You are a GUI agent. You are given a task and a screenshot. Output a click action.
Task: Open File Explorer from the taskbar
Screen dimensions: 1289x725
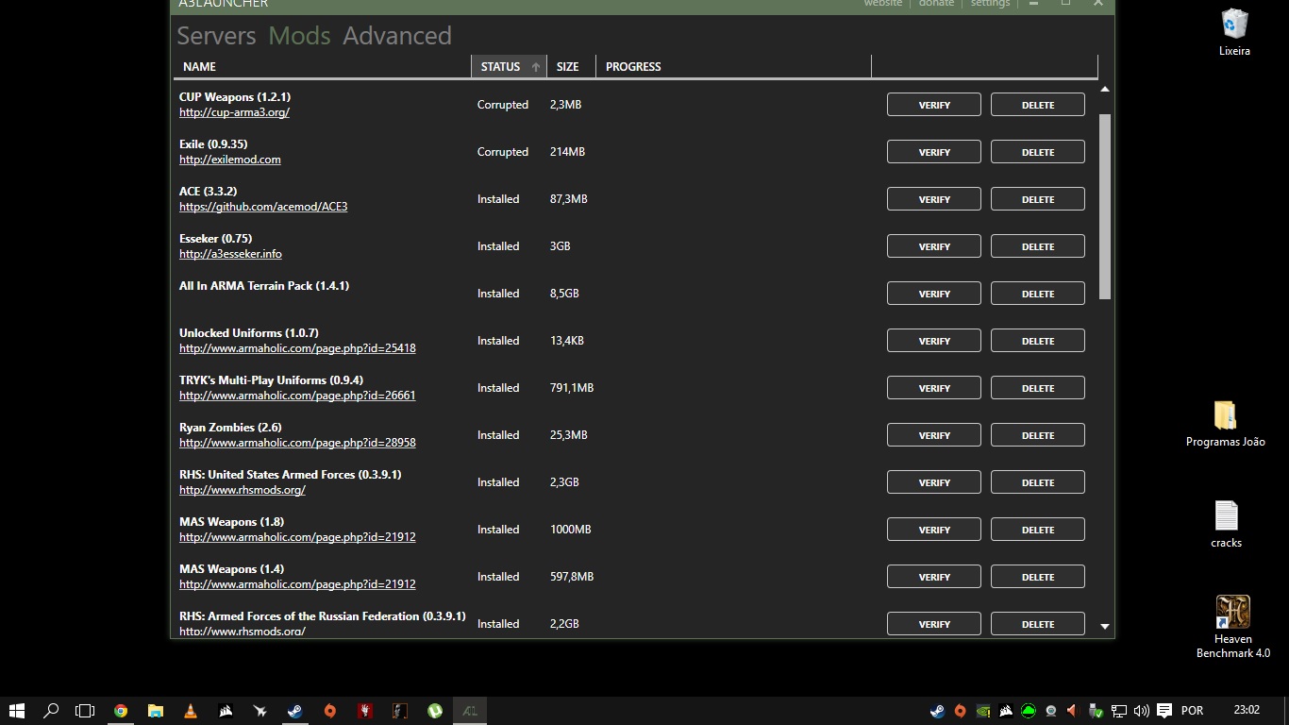coord(156,711)
